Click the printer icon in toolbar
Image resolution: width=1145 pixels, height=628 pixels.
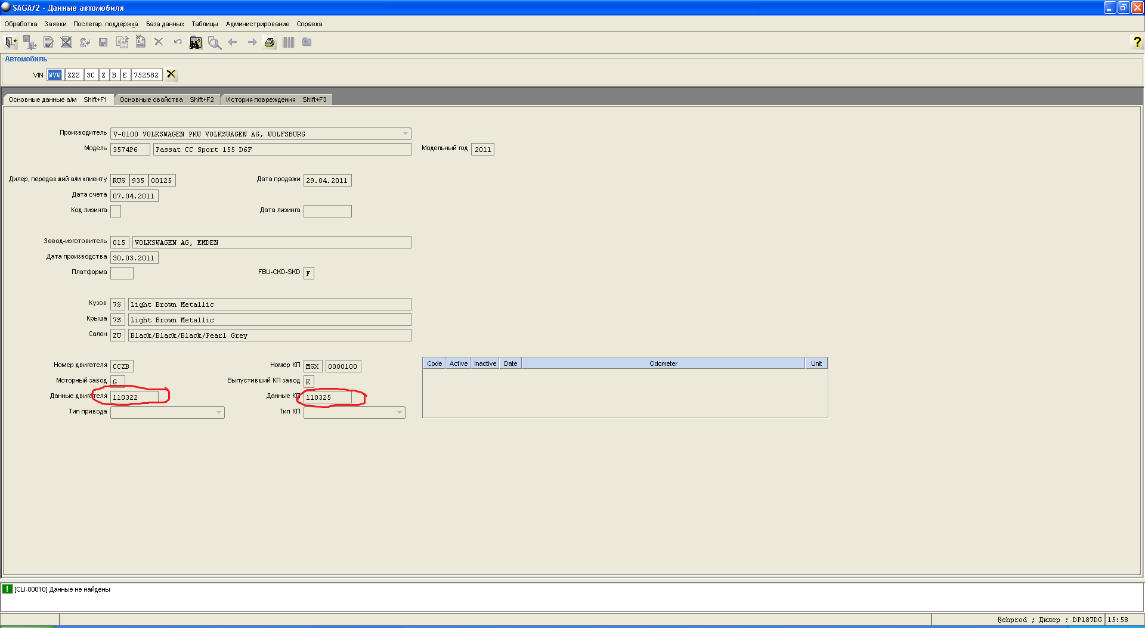pos(270,42)
